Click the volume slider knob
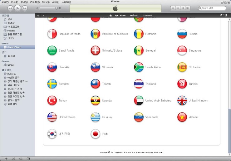 [56, 8]
